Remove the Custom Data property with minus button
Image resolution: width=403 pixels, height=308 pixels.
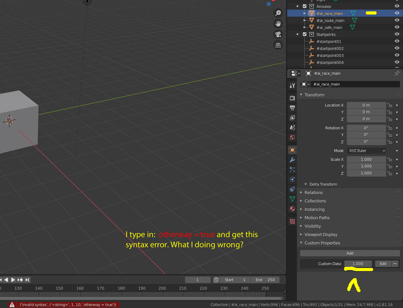(x=395, y=264)
